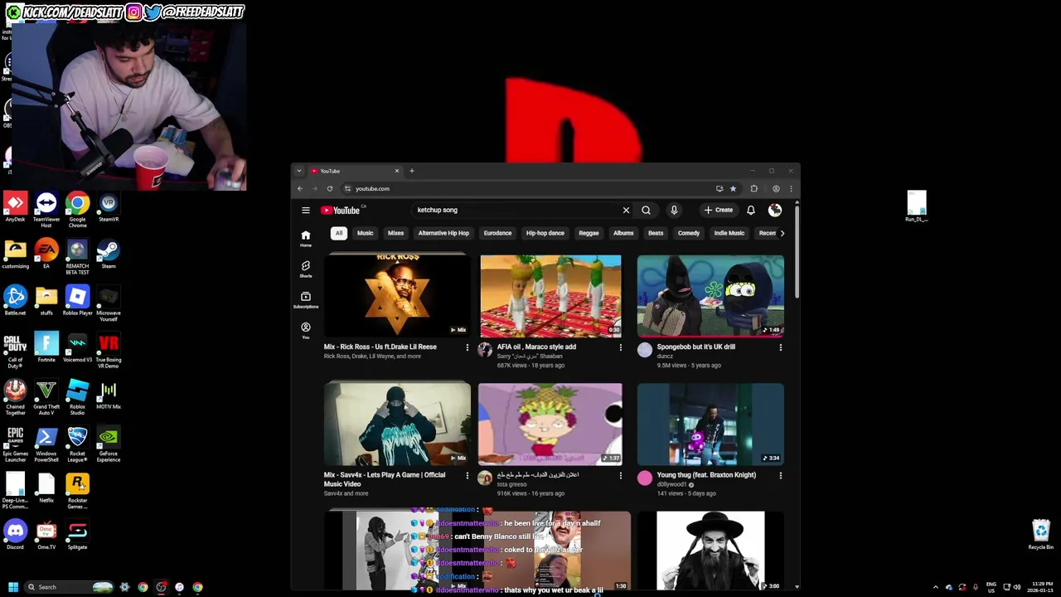This screenshot has height=597, width=1061.
Task: Select Alternative Hip Hop filter chip
Action: point(443,233)
